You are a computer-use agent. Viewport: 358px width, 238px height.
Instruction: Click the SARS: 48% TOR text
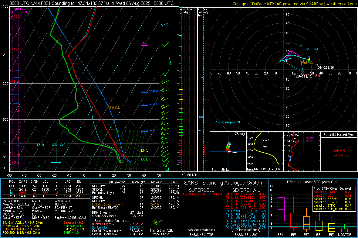click(x=201, y=235)
